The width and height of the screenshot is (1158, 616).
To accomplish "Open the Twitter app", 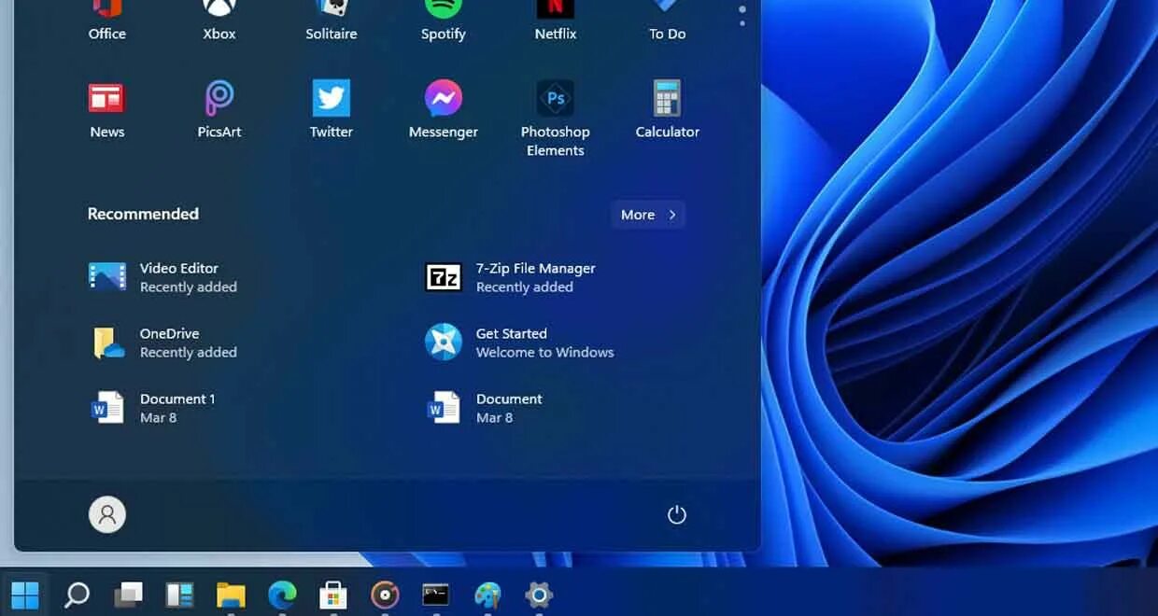I will tap(332, 109).
